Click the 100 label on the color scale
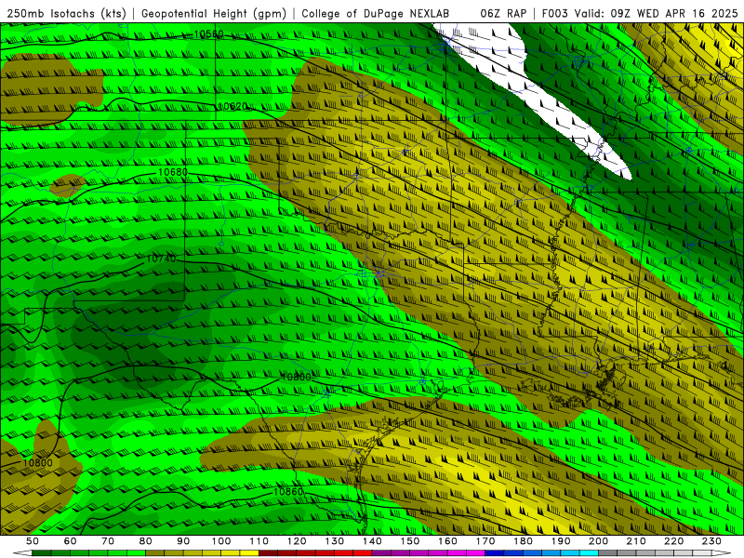This screenshot has height=558, width=744. click(x=221, y=541)
